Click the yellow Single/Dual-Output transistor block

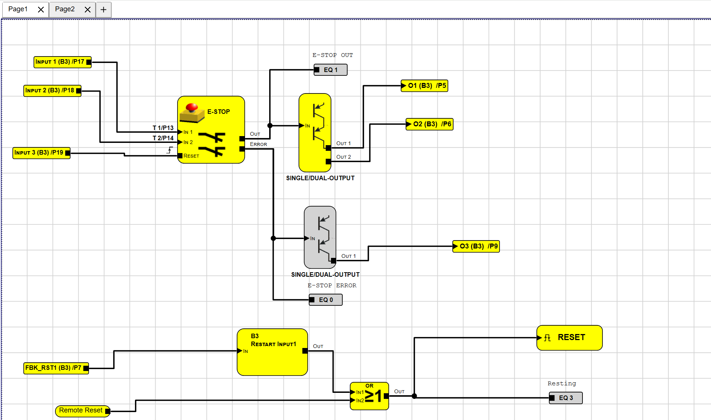pyautogui.click(x=315, y=132)
